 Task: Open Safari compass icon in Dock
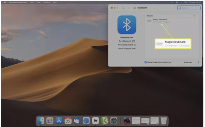tap(86, 121)
